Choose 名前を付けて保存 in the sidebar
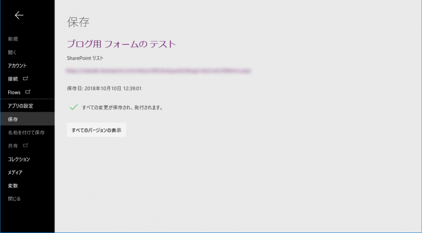Screen dimensions: 422x233 pyautogui.click(x=26, y=132)
